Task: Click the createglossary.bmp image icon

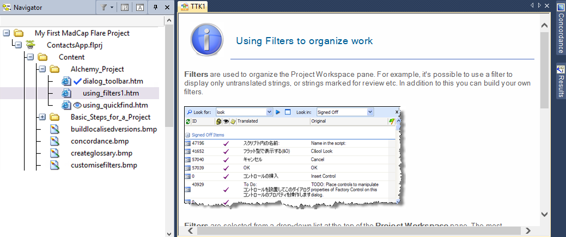Action: 54,153
